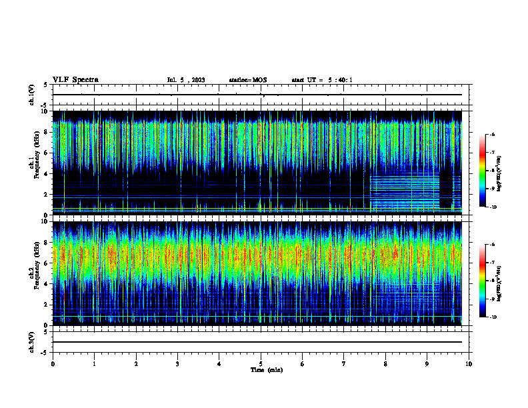Select the "ch.1(V)" axis label
Image resolution: width=528 pixels, height=408 pixels.
coord(32,95)
